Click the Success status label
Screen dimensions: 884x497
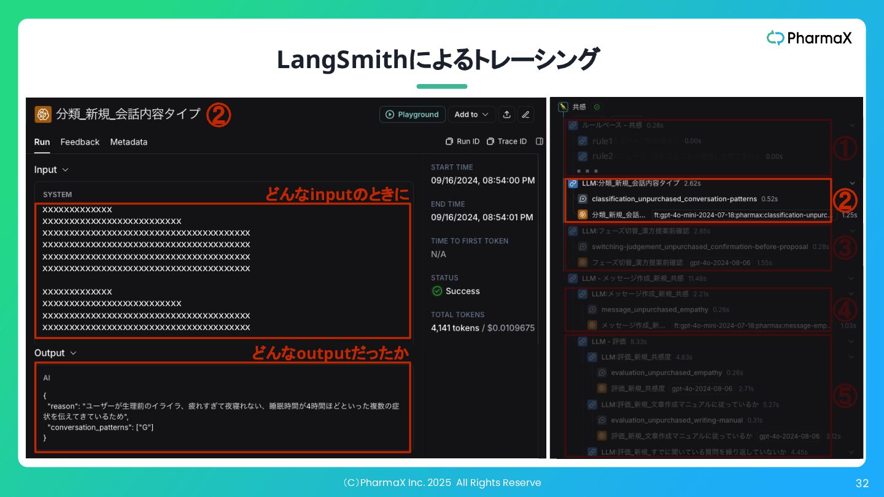tap(463, 291)
